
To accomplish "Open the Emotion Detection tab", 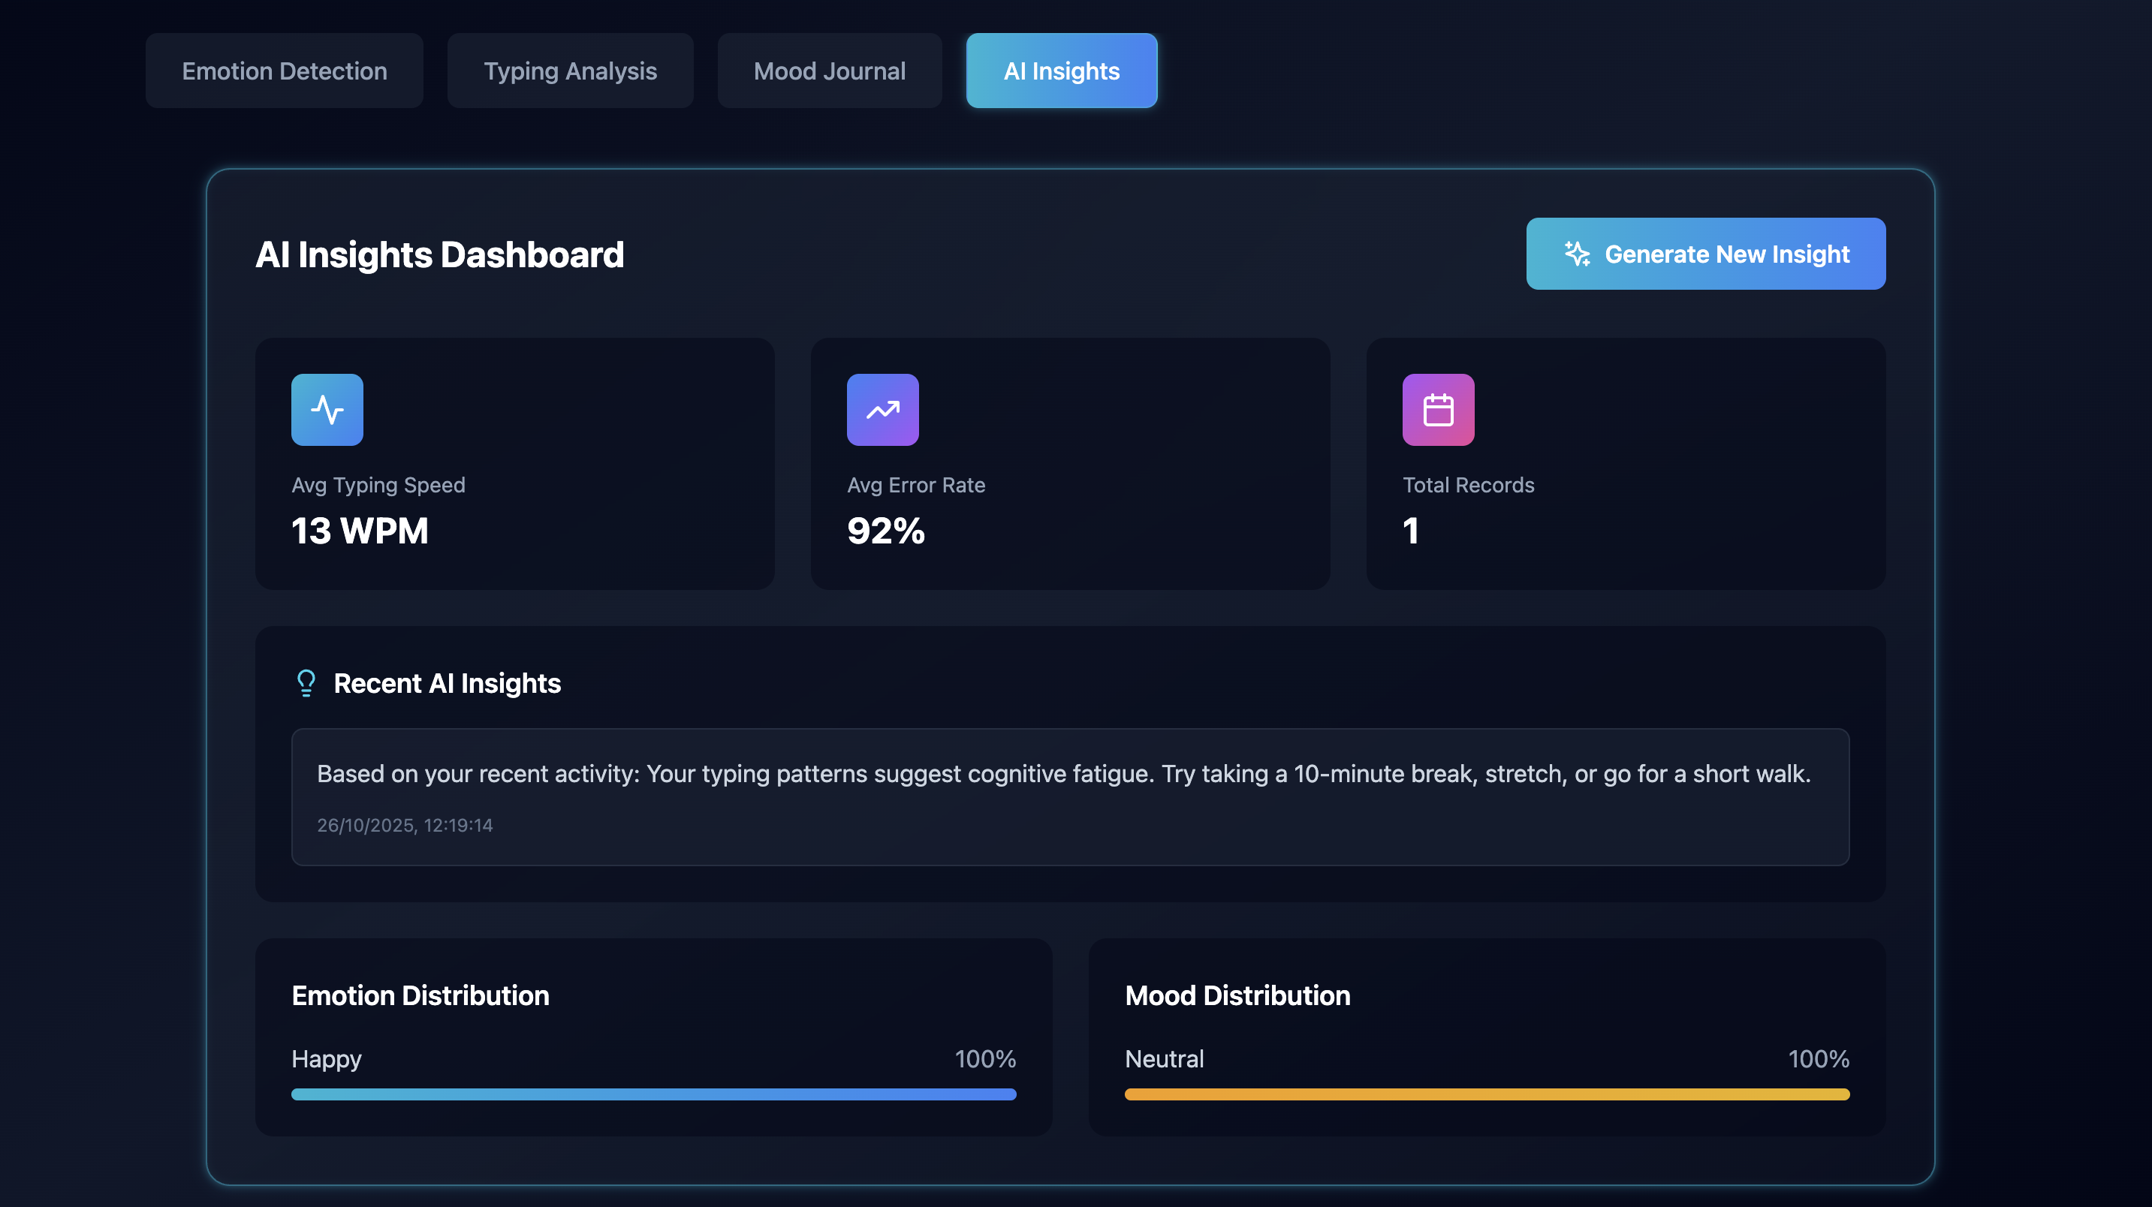I will 284,71.
